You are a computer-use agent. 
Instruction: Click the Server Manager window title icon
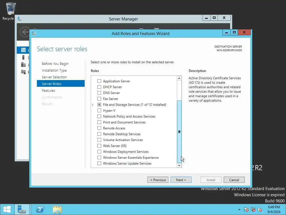pos(20,19)
